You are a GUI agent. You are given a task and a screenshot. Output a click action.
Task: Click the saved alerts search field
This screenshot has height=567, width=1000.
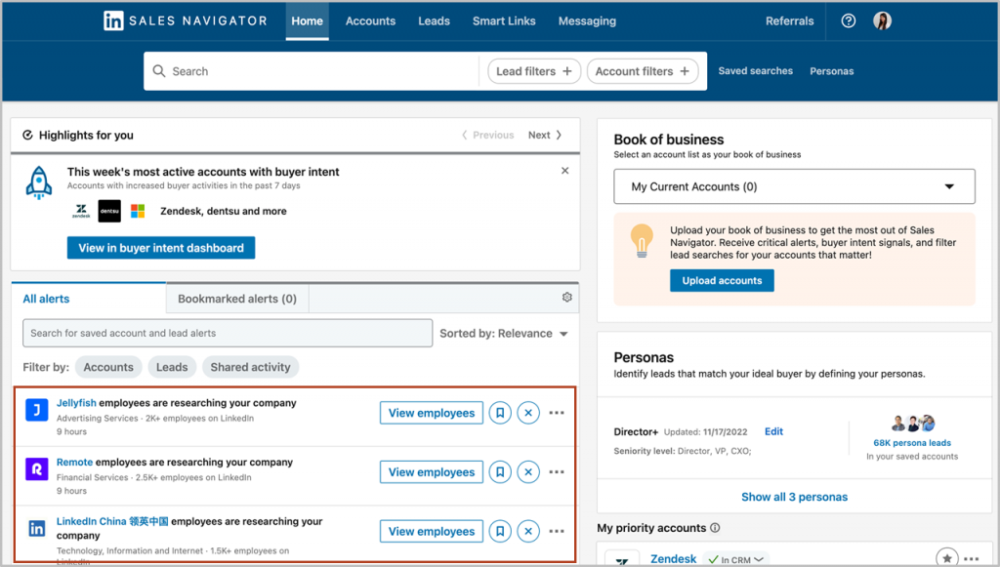coord(227,333)
